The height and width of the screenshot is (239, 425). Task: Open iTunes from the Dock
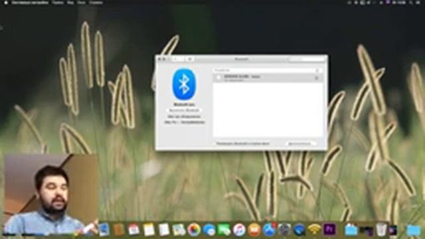click(x=239, y=230)
